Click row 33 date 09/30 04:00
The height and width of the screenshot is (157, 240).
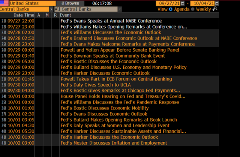pyautogui.click(x=21, y=91)
